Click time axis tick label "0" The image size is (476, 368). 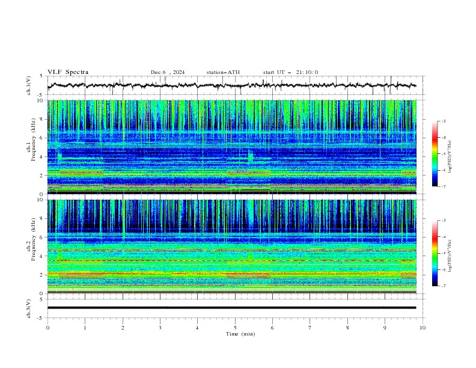tap(47, 328)
